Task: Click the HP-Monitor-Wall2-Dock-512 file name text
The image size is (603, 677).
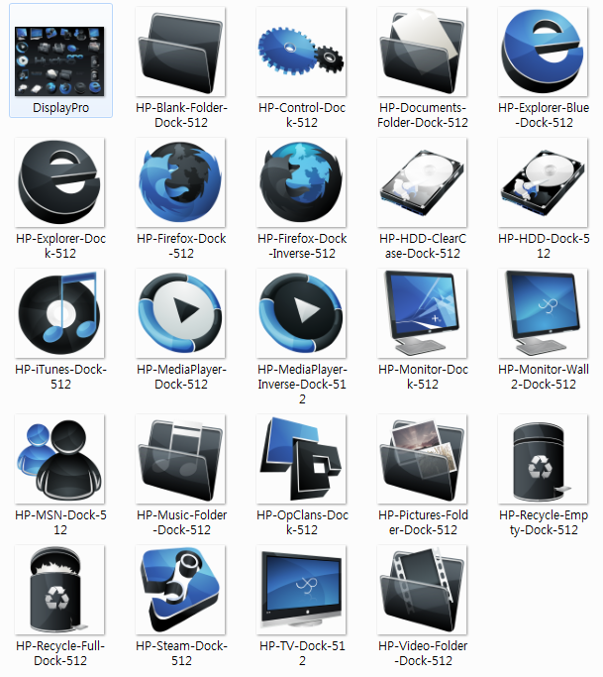Action: [544, 377]
